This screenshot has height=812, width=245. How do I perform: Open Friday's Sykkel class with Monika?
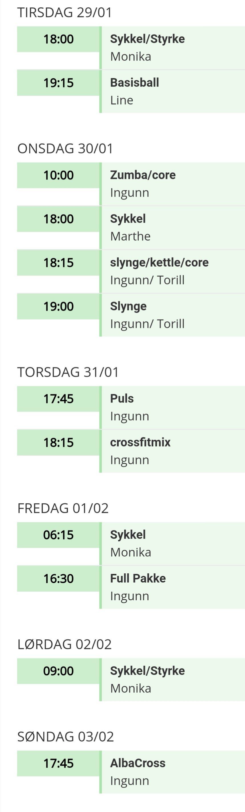[x=128, y=535]
